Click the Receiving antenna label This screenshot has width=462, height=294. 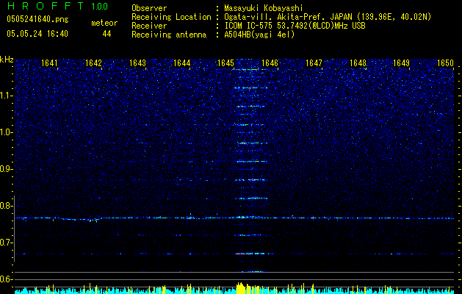click(169, 35)
